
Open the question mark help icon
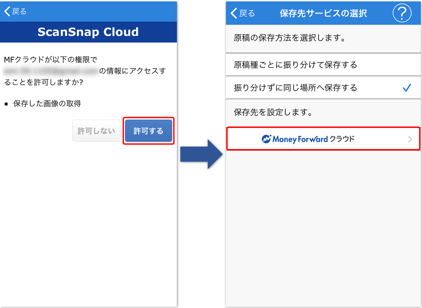click(402, 13)
